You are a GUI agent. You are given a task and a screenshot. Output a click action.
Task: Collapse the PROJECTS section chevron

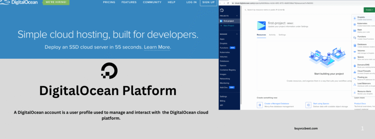coord(237,16)
